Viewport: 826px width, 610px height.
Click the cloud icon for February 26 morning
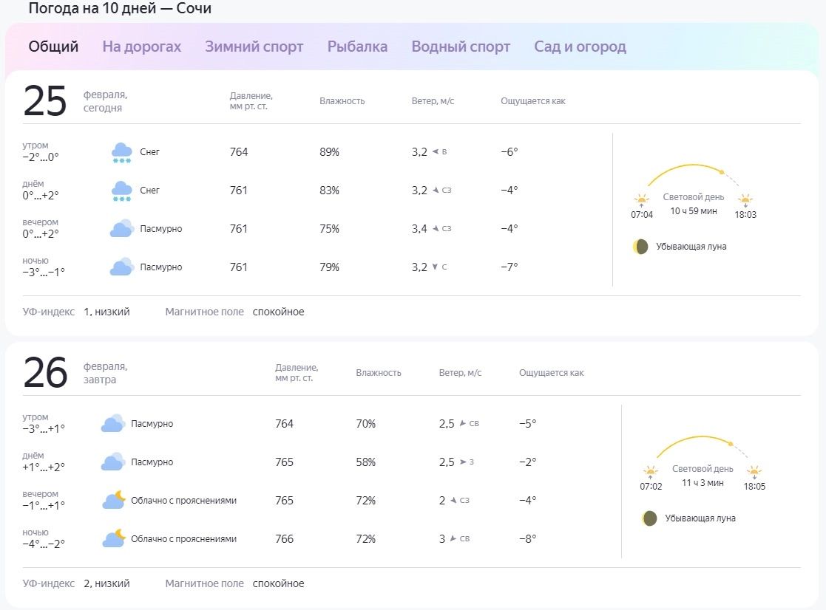[112, 424]
